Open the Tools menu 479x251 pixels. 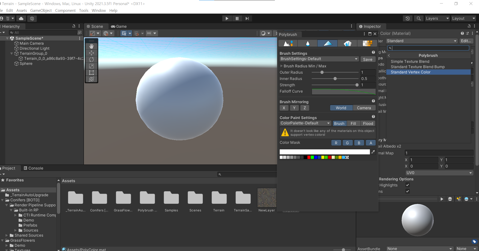(x=84, y=10)
